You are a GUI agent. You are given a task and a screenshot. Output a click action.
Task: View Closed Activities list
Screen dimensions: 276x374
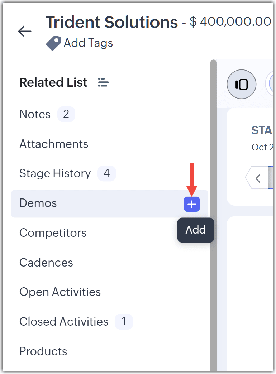(x=64, y=322)
